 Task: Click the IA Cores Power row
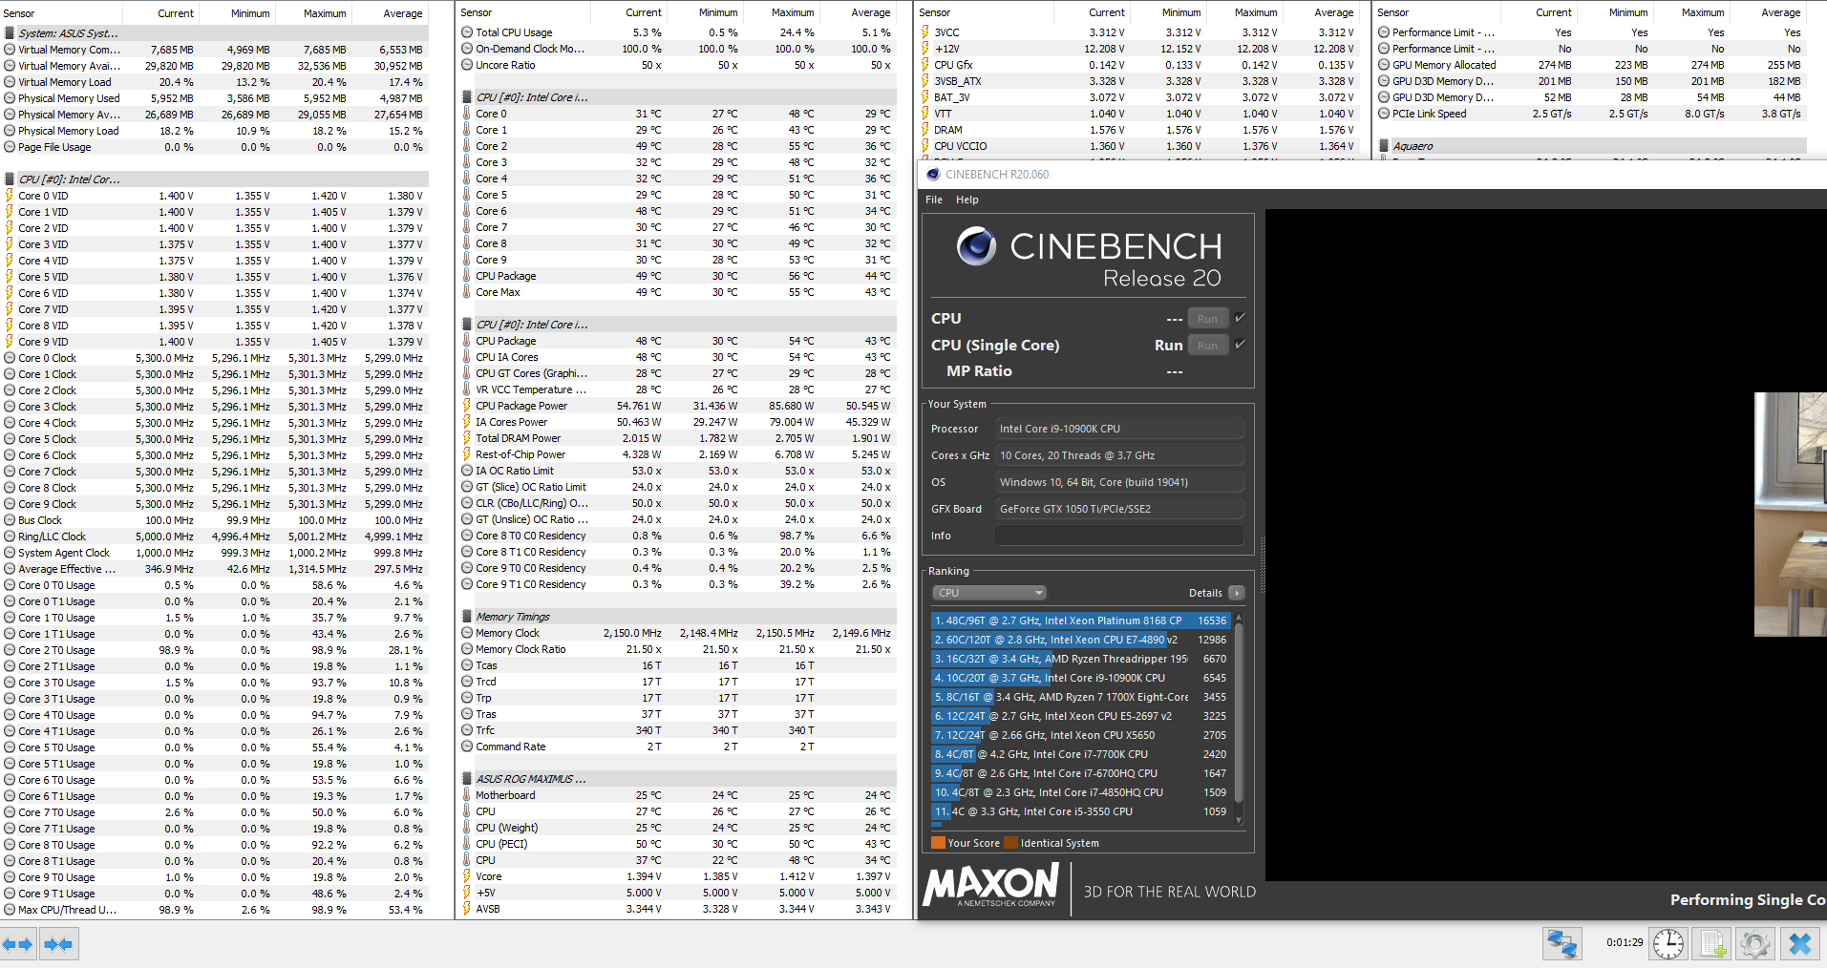[x=676, y=422]
